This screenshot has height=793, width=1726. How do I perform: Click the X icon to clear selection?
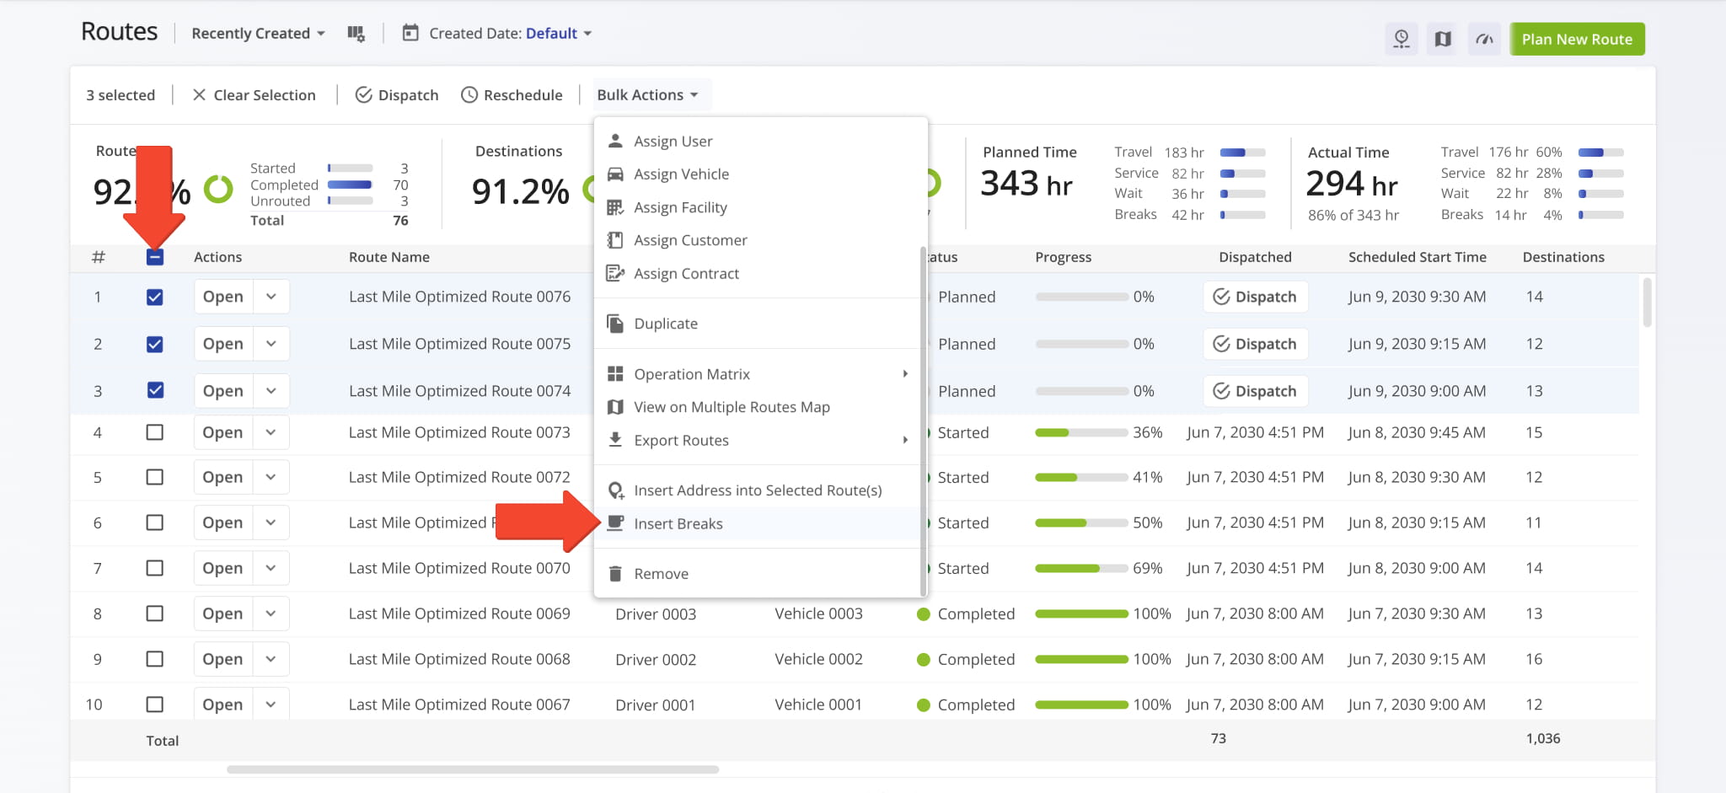pos(199,95)
